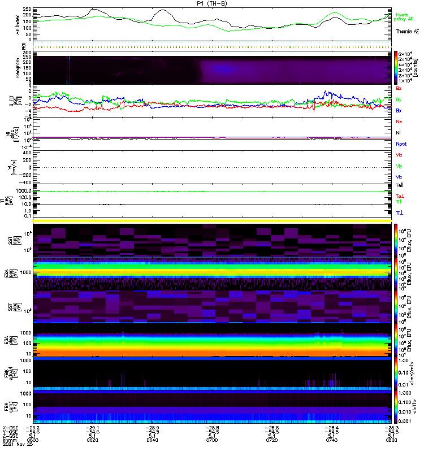Image resolution: width=424 pixels, height=452 pixels.
Task: Select the green By legend label
Action: (399, 100)
